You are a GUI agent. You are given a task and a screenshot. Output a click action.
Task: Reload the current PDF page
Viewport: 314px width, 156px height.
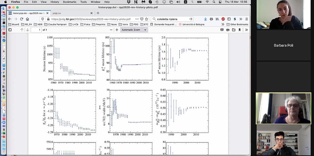pos(22,19)
